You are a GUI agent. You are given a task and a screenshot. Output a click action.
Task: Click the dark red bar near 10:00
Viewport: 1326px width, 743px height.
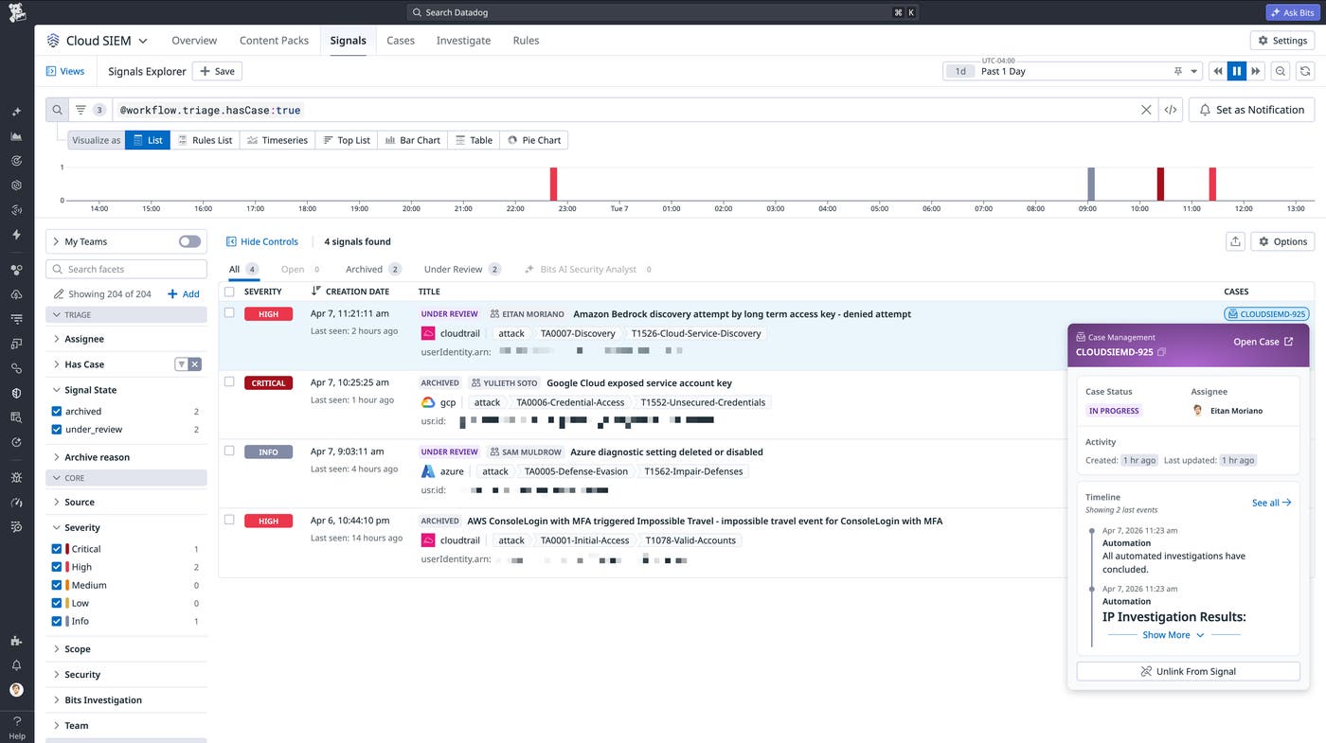(x=1160, y=184)
